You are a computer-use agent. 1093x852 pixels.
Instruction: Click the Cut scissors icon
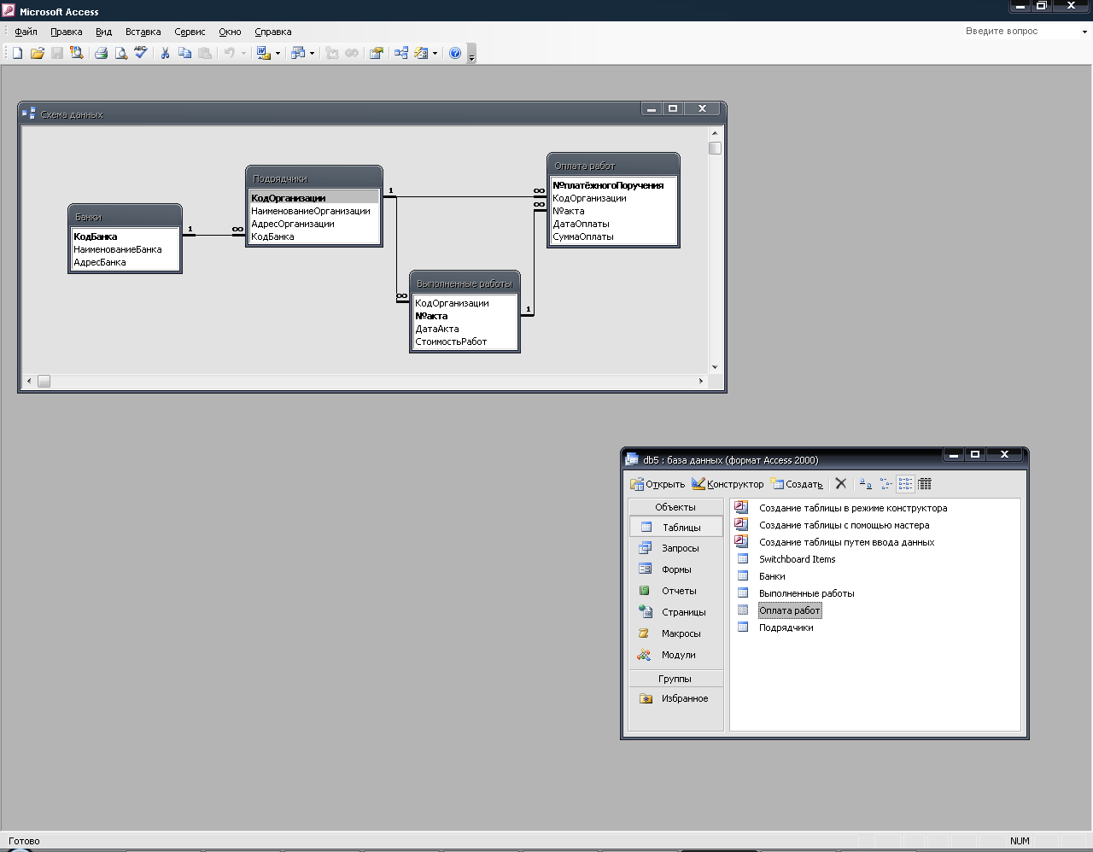click(165, 53)
